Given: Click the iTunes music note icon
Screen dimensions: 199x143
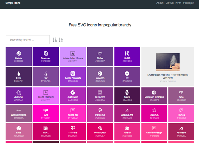Looking at the screenshot, I should (181, 110).
